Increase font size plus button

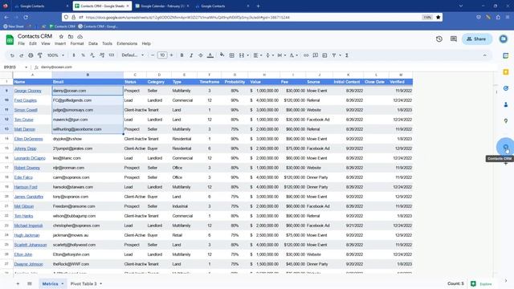[171, 55]
